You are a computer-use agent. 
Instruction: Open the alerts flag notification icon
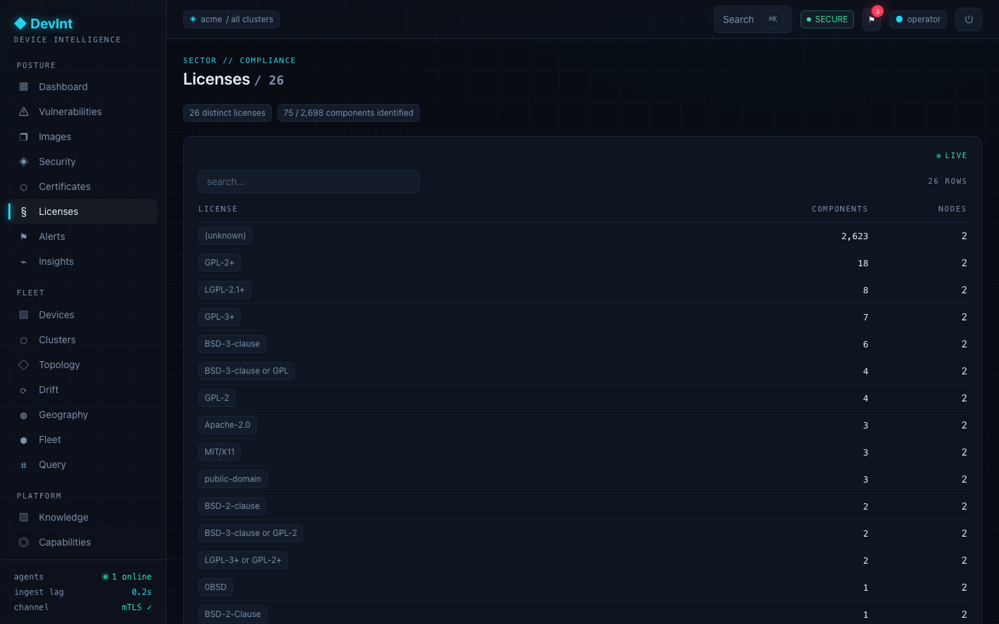(871, 19)
